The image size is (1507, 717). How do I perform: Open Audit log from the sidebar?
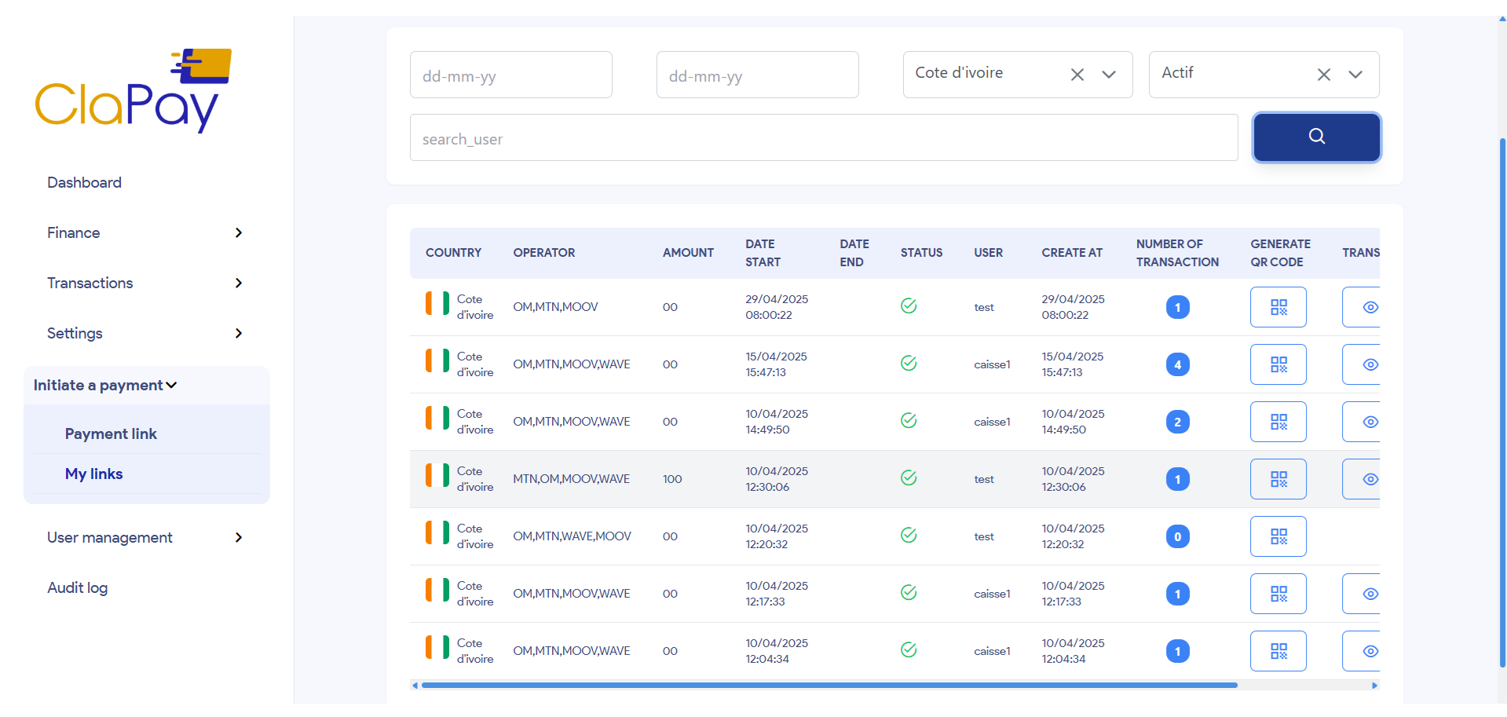pyautogui.click(x=77, y=587)
